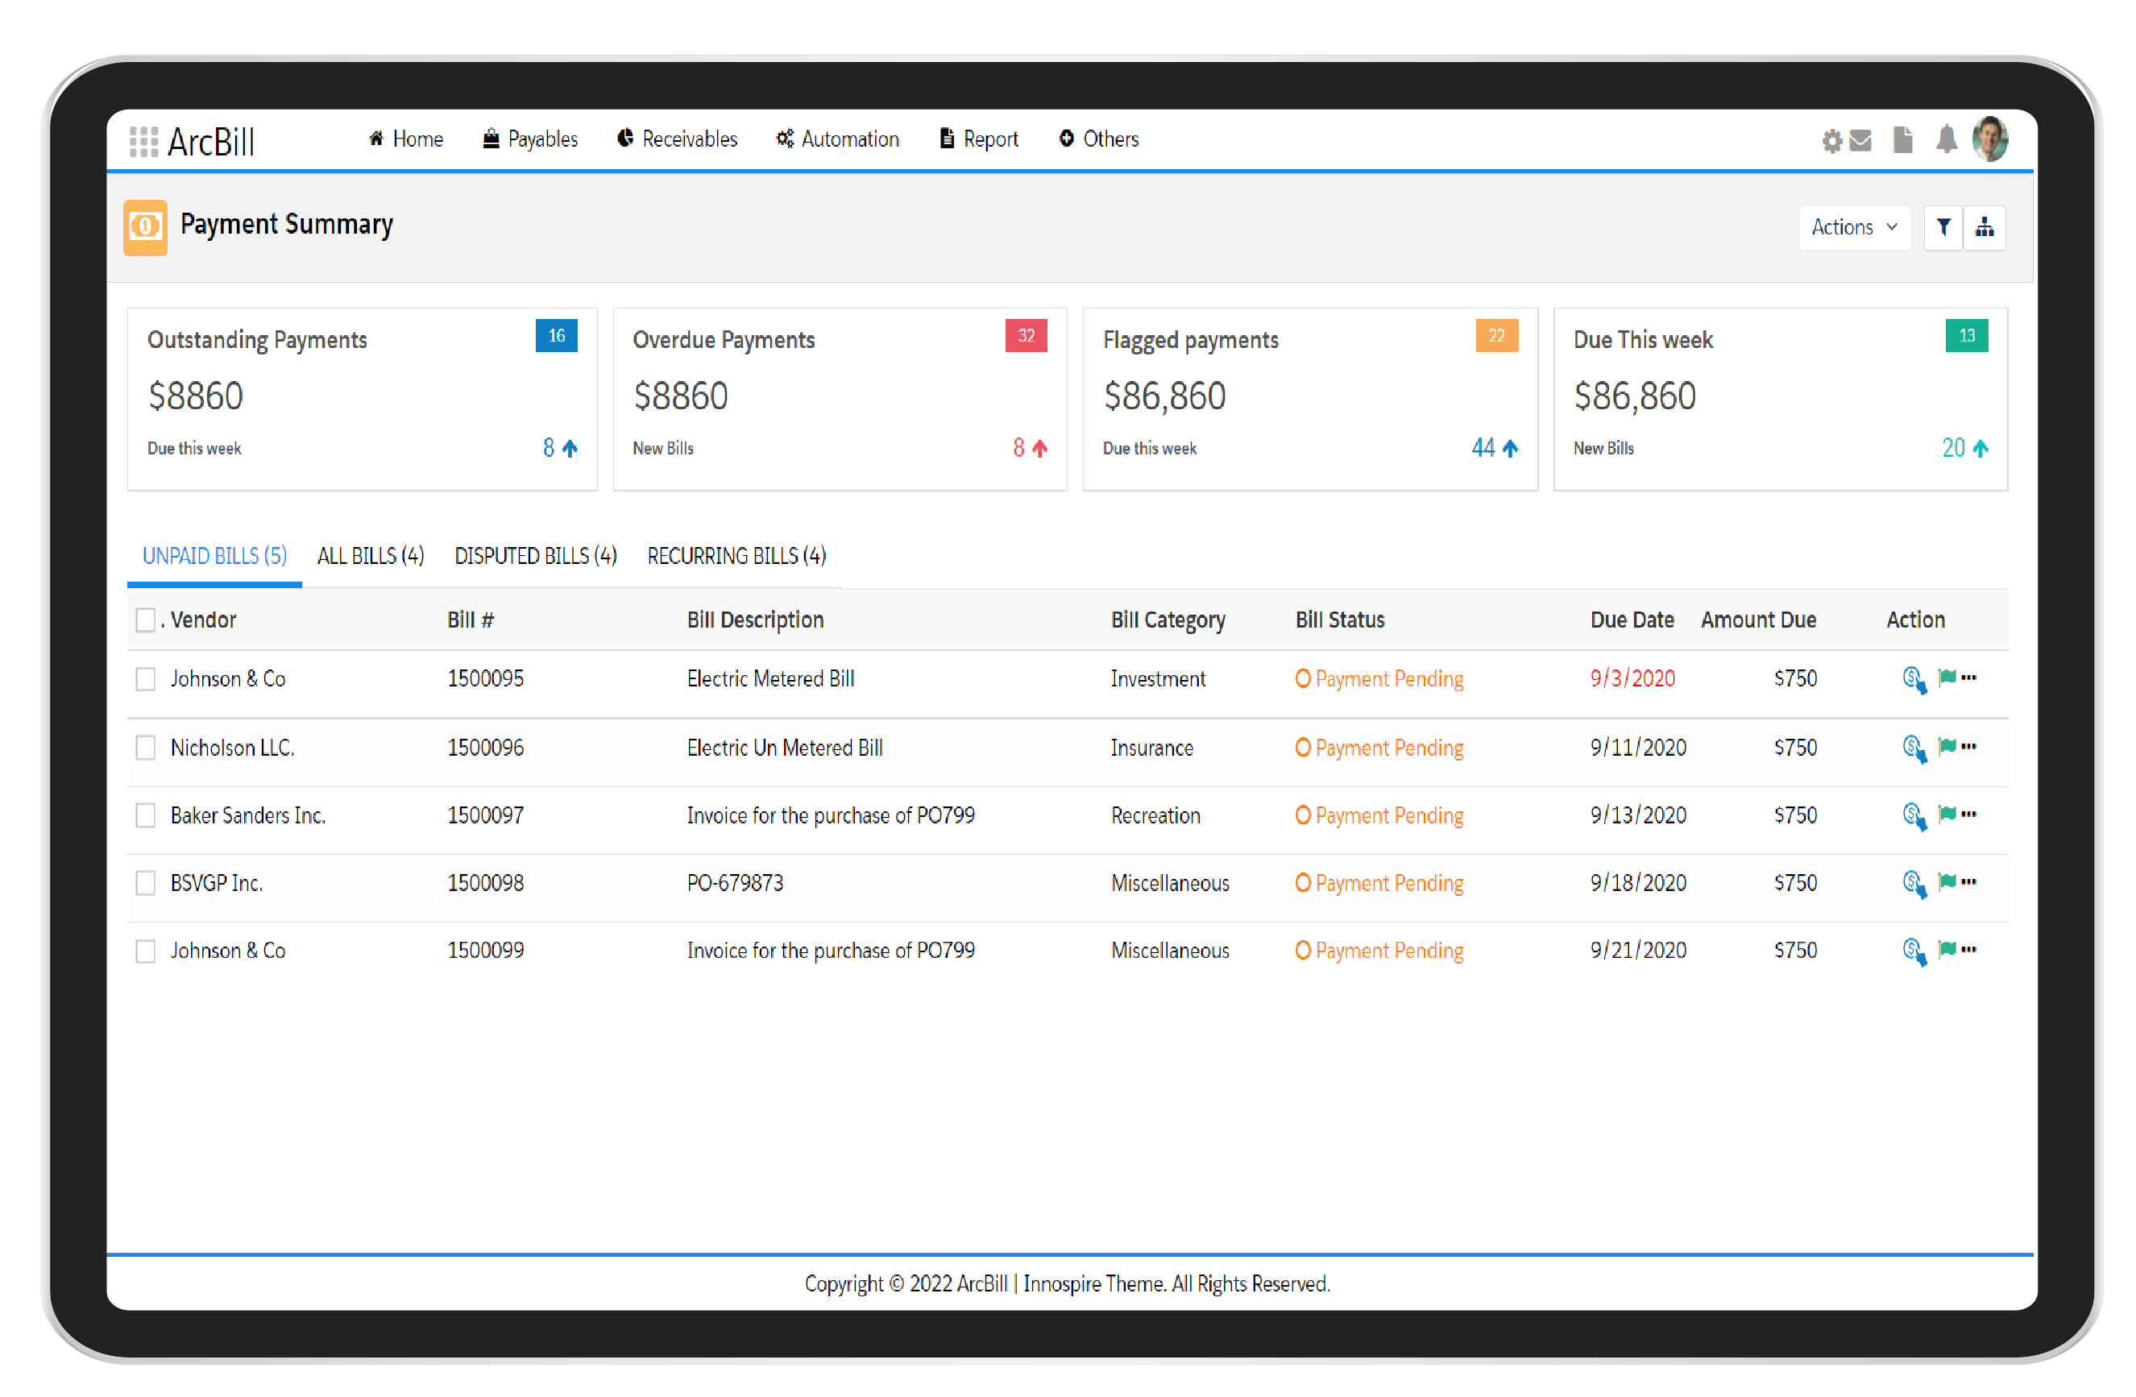Click the filter funnel icon
The width and height of the screenshot is (2136, 1397).
(x=1943, y=227)
